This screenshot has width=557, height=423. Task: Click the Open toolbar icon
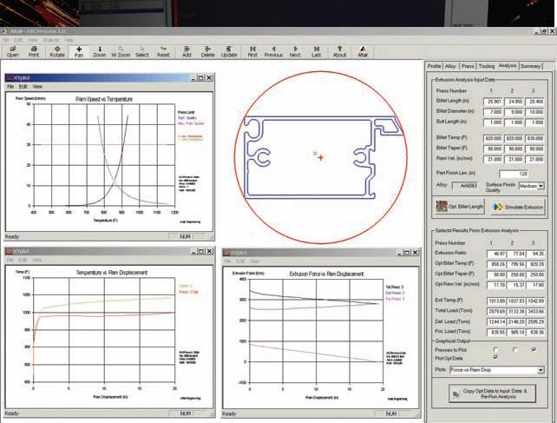coord(13,52)
